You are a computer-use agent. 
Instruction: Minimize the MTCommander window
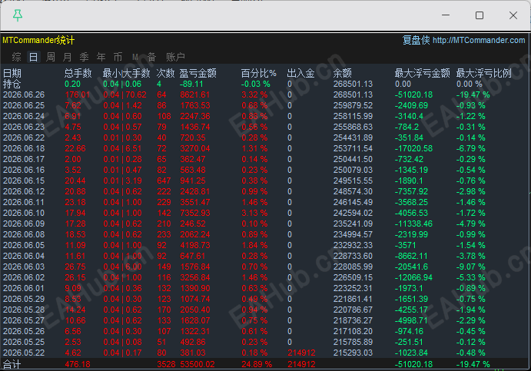[446, 15]
